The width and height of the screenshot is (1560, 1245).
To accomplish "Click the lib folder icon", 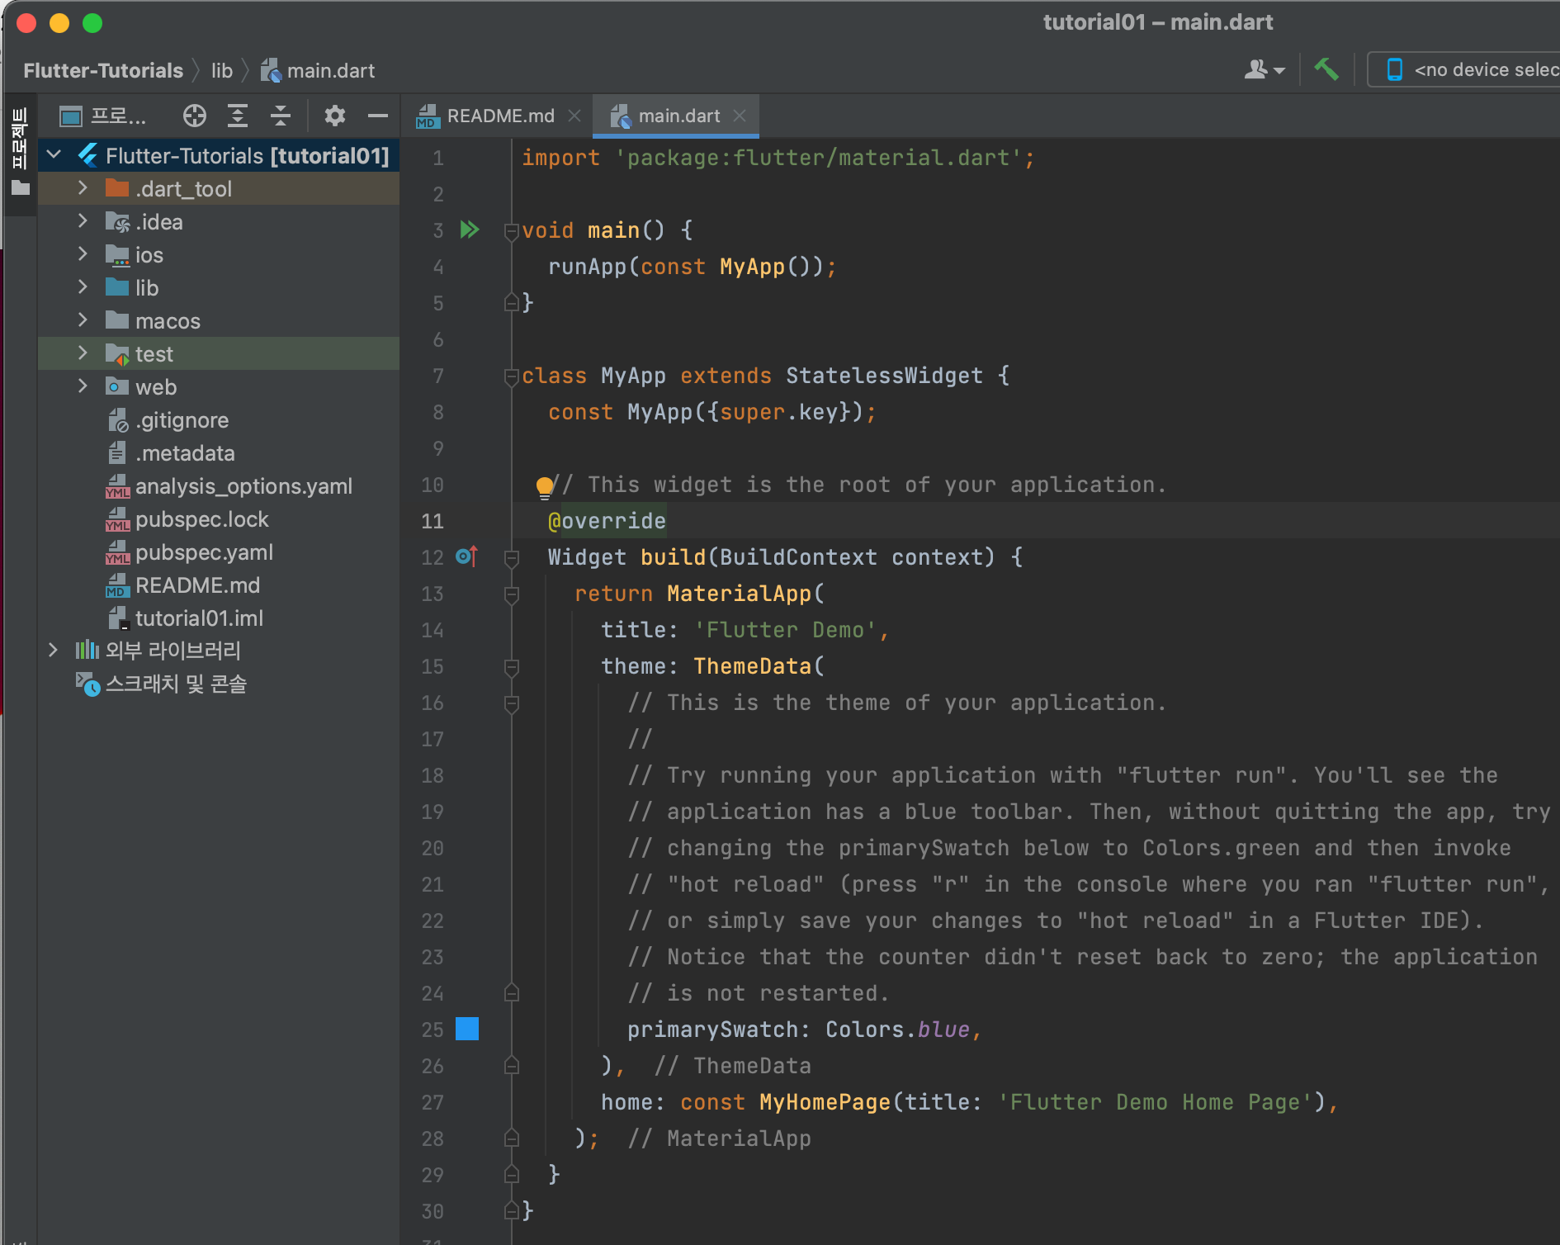I will tap(117, 287).
